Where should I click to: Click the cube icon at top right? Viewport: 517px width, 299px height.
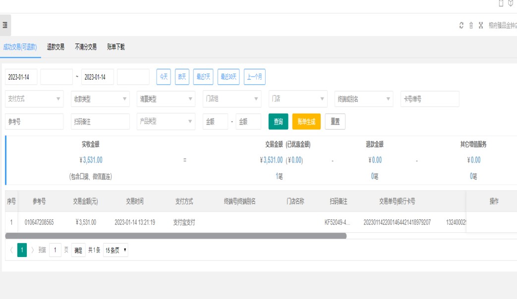click(511, 3)
